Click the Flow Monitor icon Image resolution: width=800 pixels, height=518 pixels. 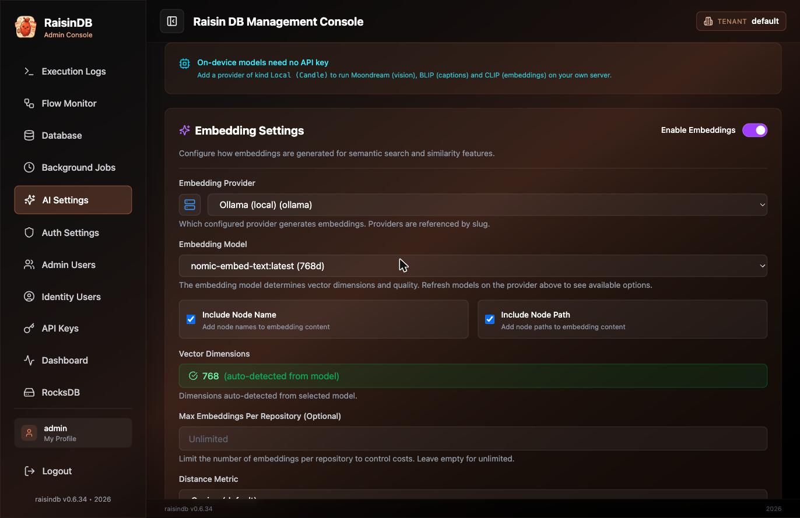(x=29, y=103)
